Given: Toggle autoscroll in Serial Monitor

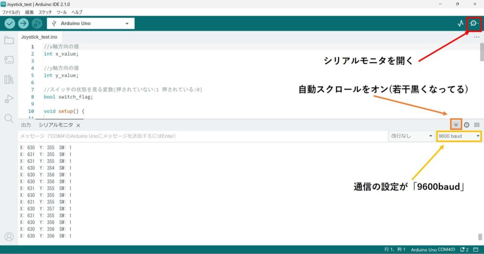Looking at the screenshot, I should pyautogui.click(x=456, y=125).
